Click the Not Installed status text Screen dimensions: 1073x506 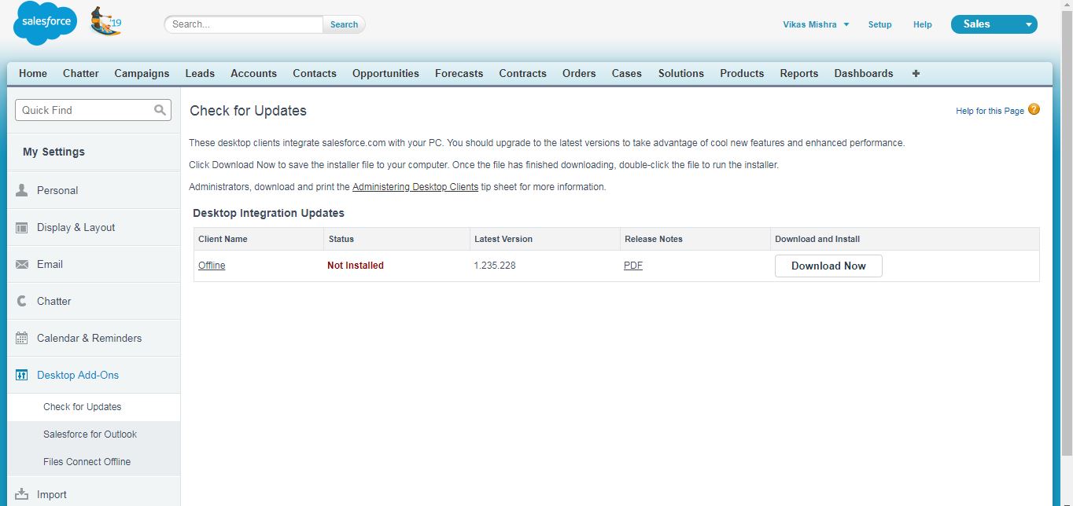[x=356, y=266]
